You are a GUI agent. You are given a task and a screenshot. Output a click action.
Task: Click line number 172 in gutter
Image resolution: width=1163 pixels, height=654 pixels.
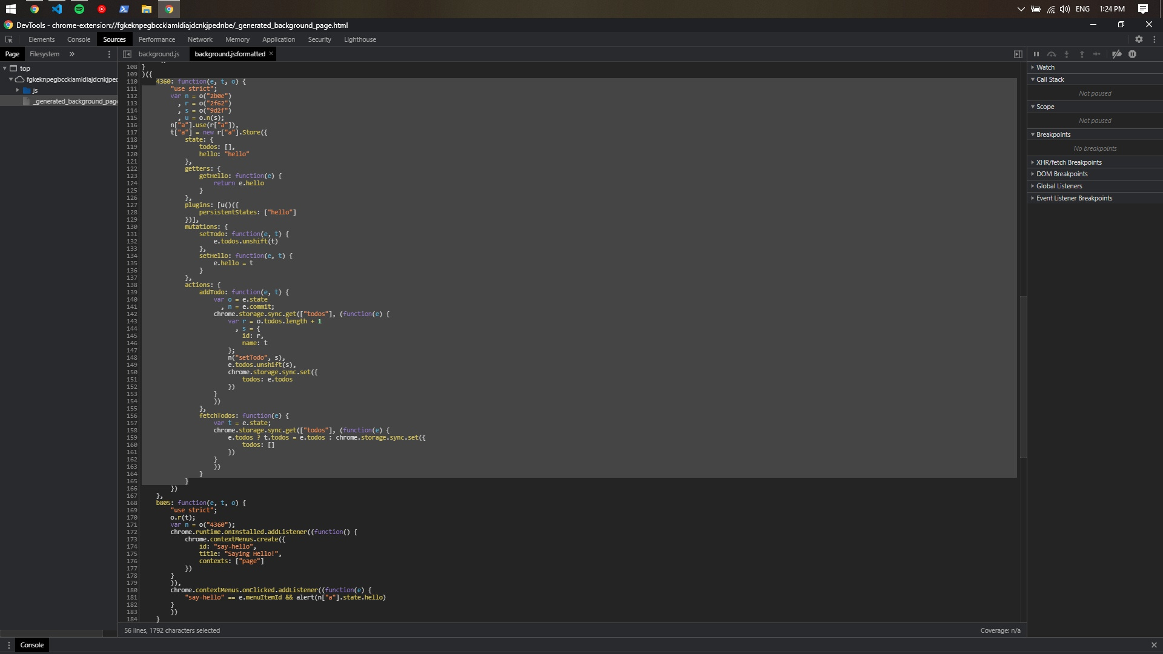[x=132, y=532]
